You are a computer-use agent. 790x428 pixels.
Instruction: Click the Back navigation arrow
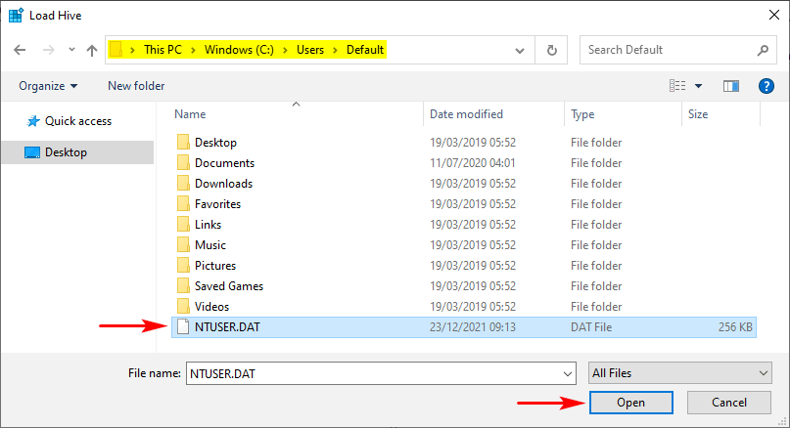pos(20,50)
